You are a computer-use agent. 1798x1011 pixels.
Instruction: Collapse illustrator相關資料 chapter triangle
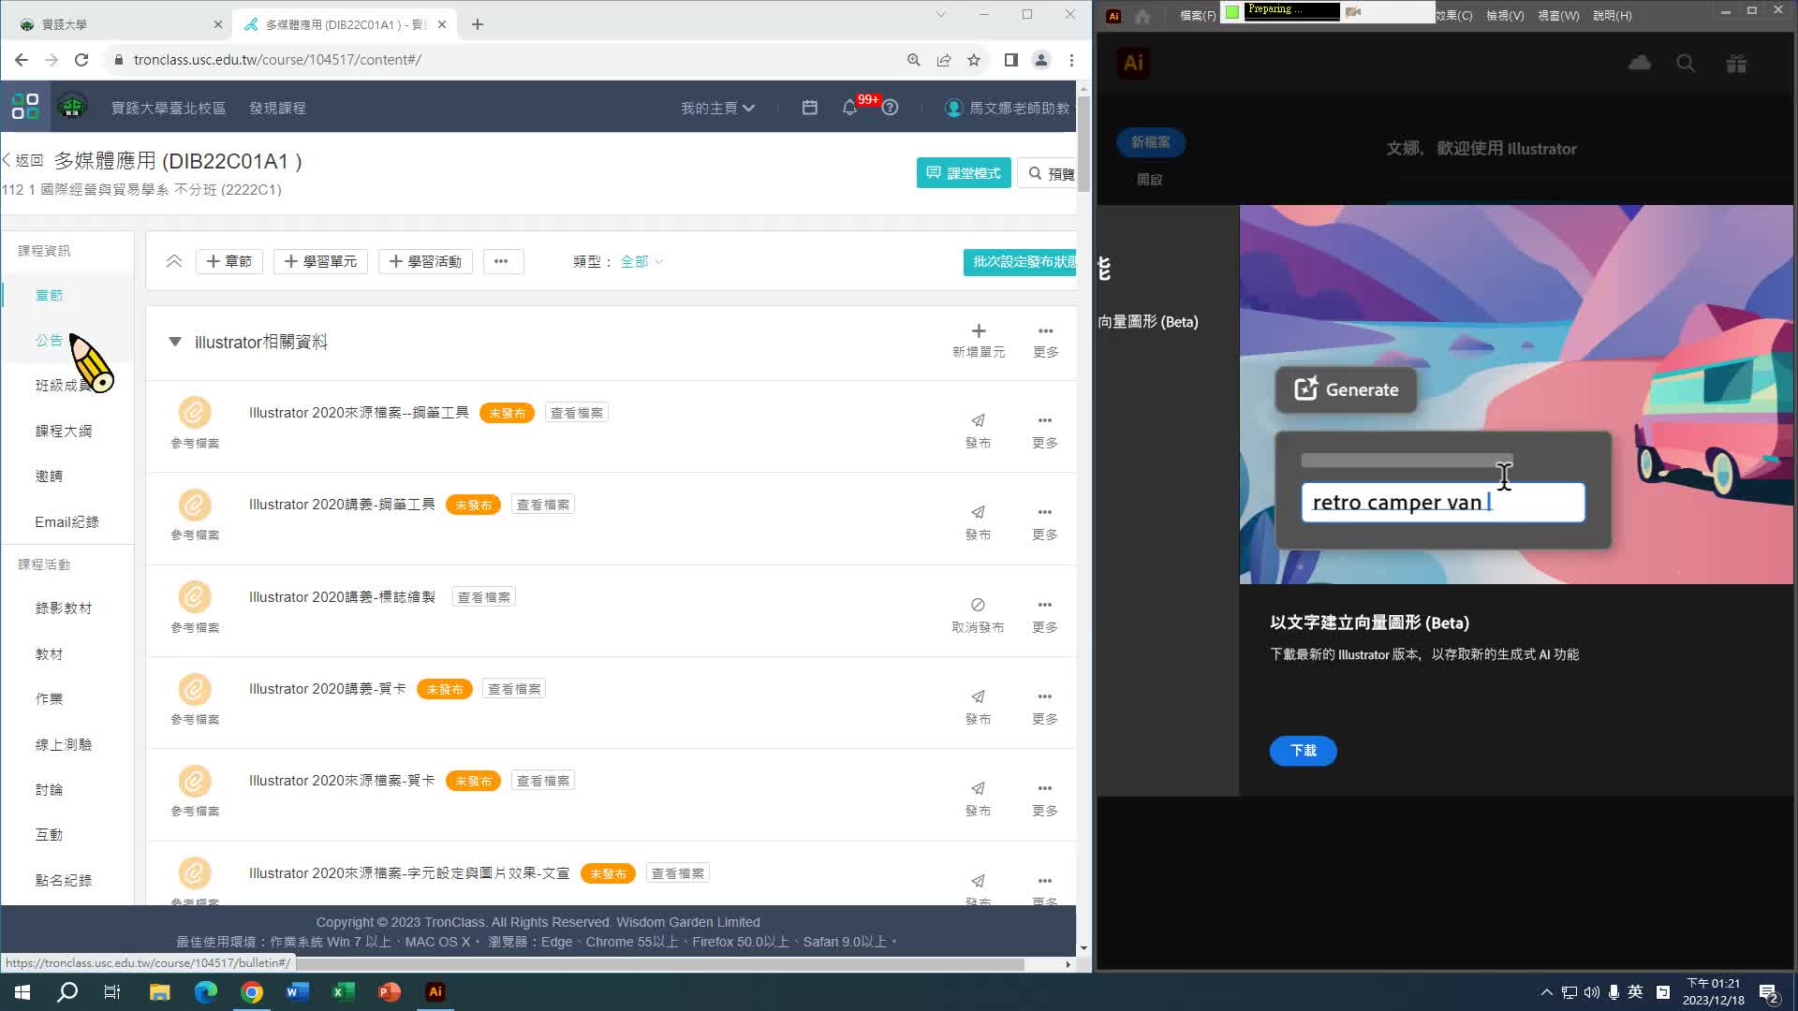174,342
